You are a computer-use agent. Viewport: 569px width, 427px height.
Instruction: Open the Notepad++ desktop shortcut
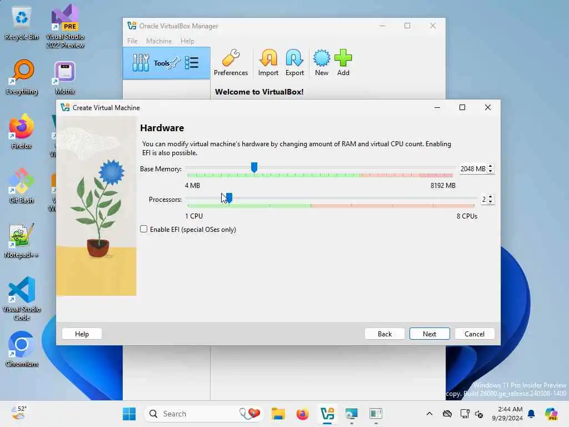point(22,241)
